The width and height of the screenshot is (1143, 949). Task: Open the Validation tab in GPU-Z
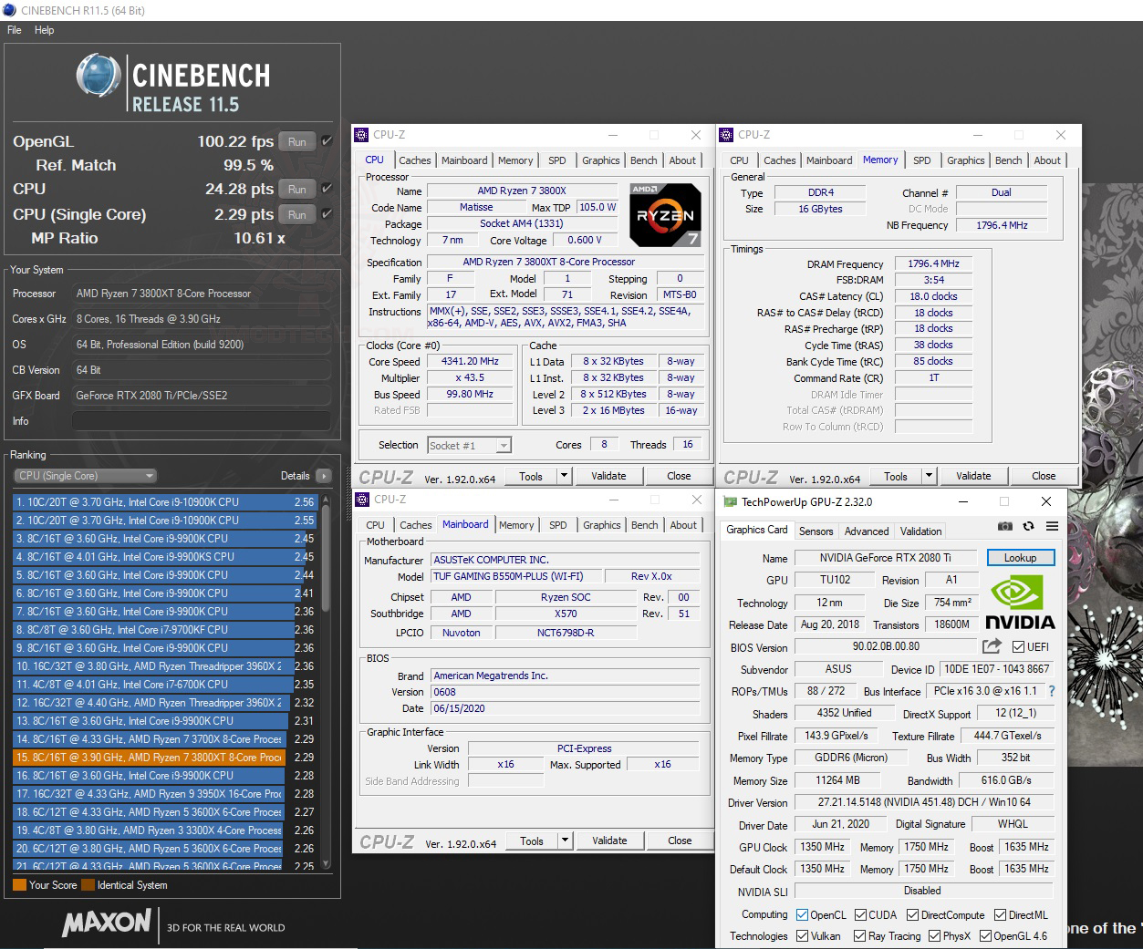pos(921,531)
